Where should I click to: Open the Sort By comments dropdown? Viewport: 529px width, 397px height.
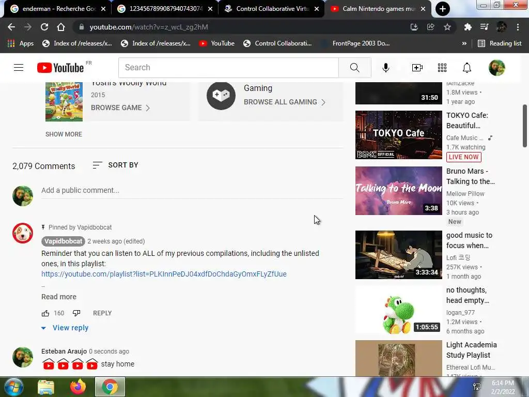[x=115, y=165]
